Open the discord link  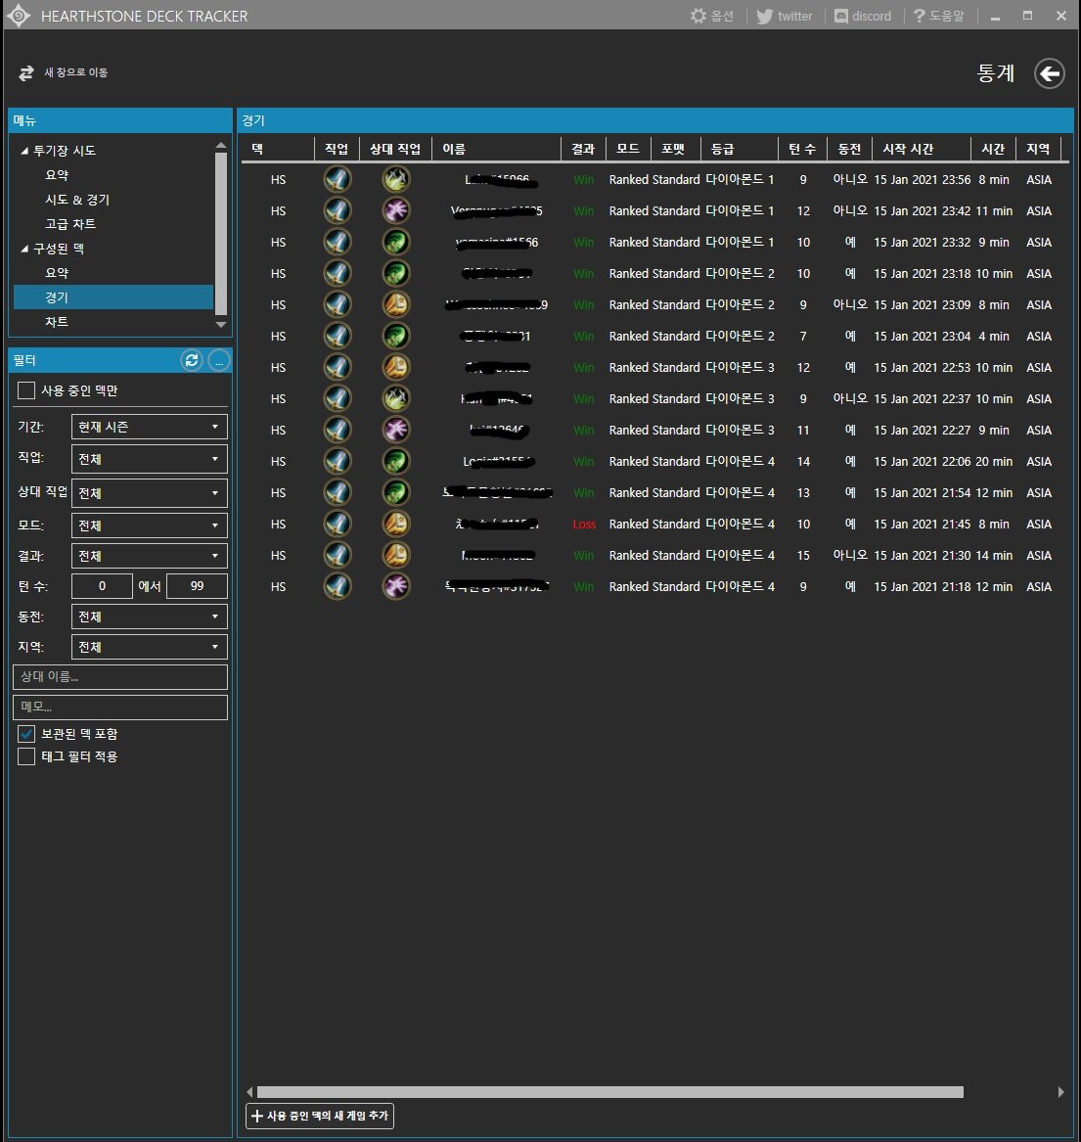(x=863, y=16)
